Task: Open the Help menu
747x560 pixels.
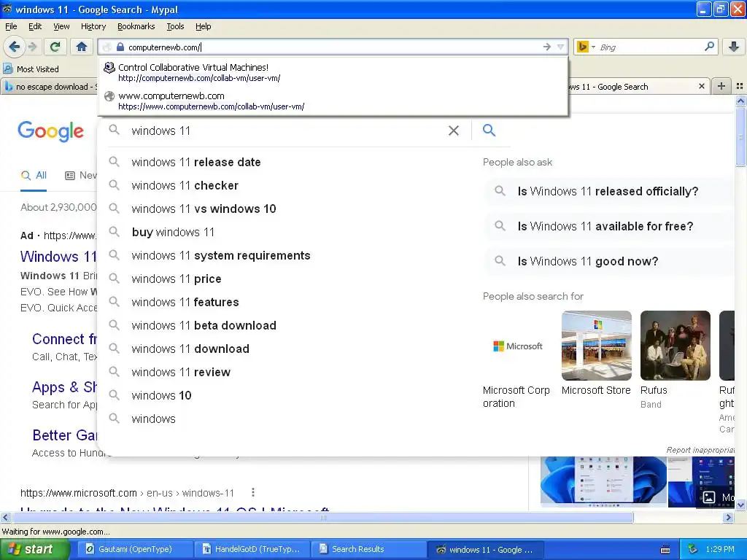Action: [203, 26]
